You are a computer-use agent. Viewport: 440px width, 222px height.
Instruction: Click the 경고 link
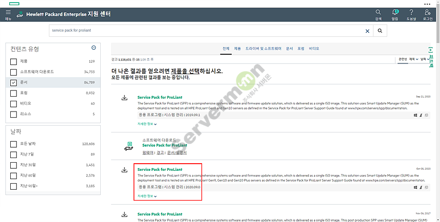tap(160, 152)
